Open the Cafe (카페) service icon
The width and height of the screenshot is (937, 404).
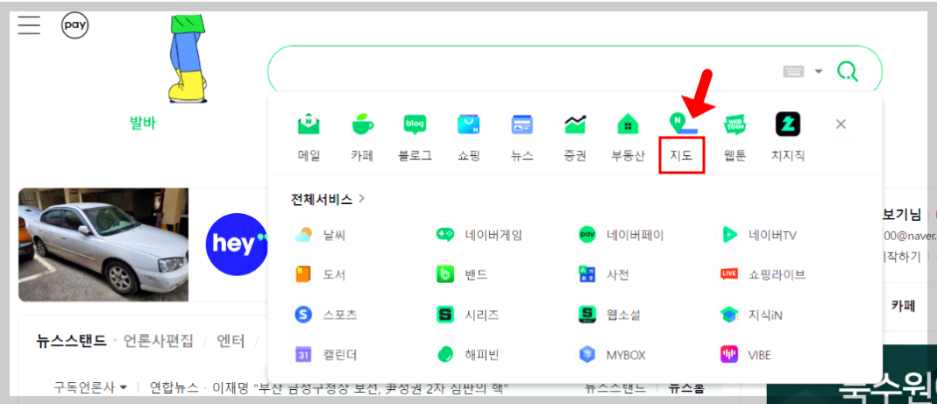362,125
